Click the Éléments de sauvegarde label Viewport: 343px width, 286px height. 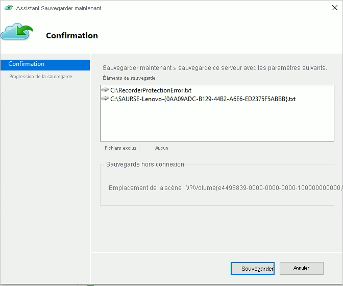pyautogui.click(x=131, y=78)
